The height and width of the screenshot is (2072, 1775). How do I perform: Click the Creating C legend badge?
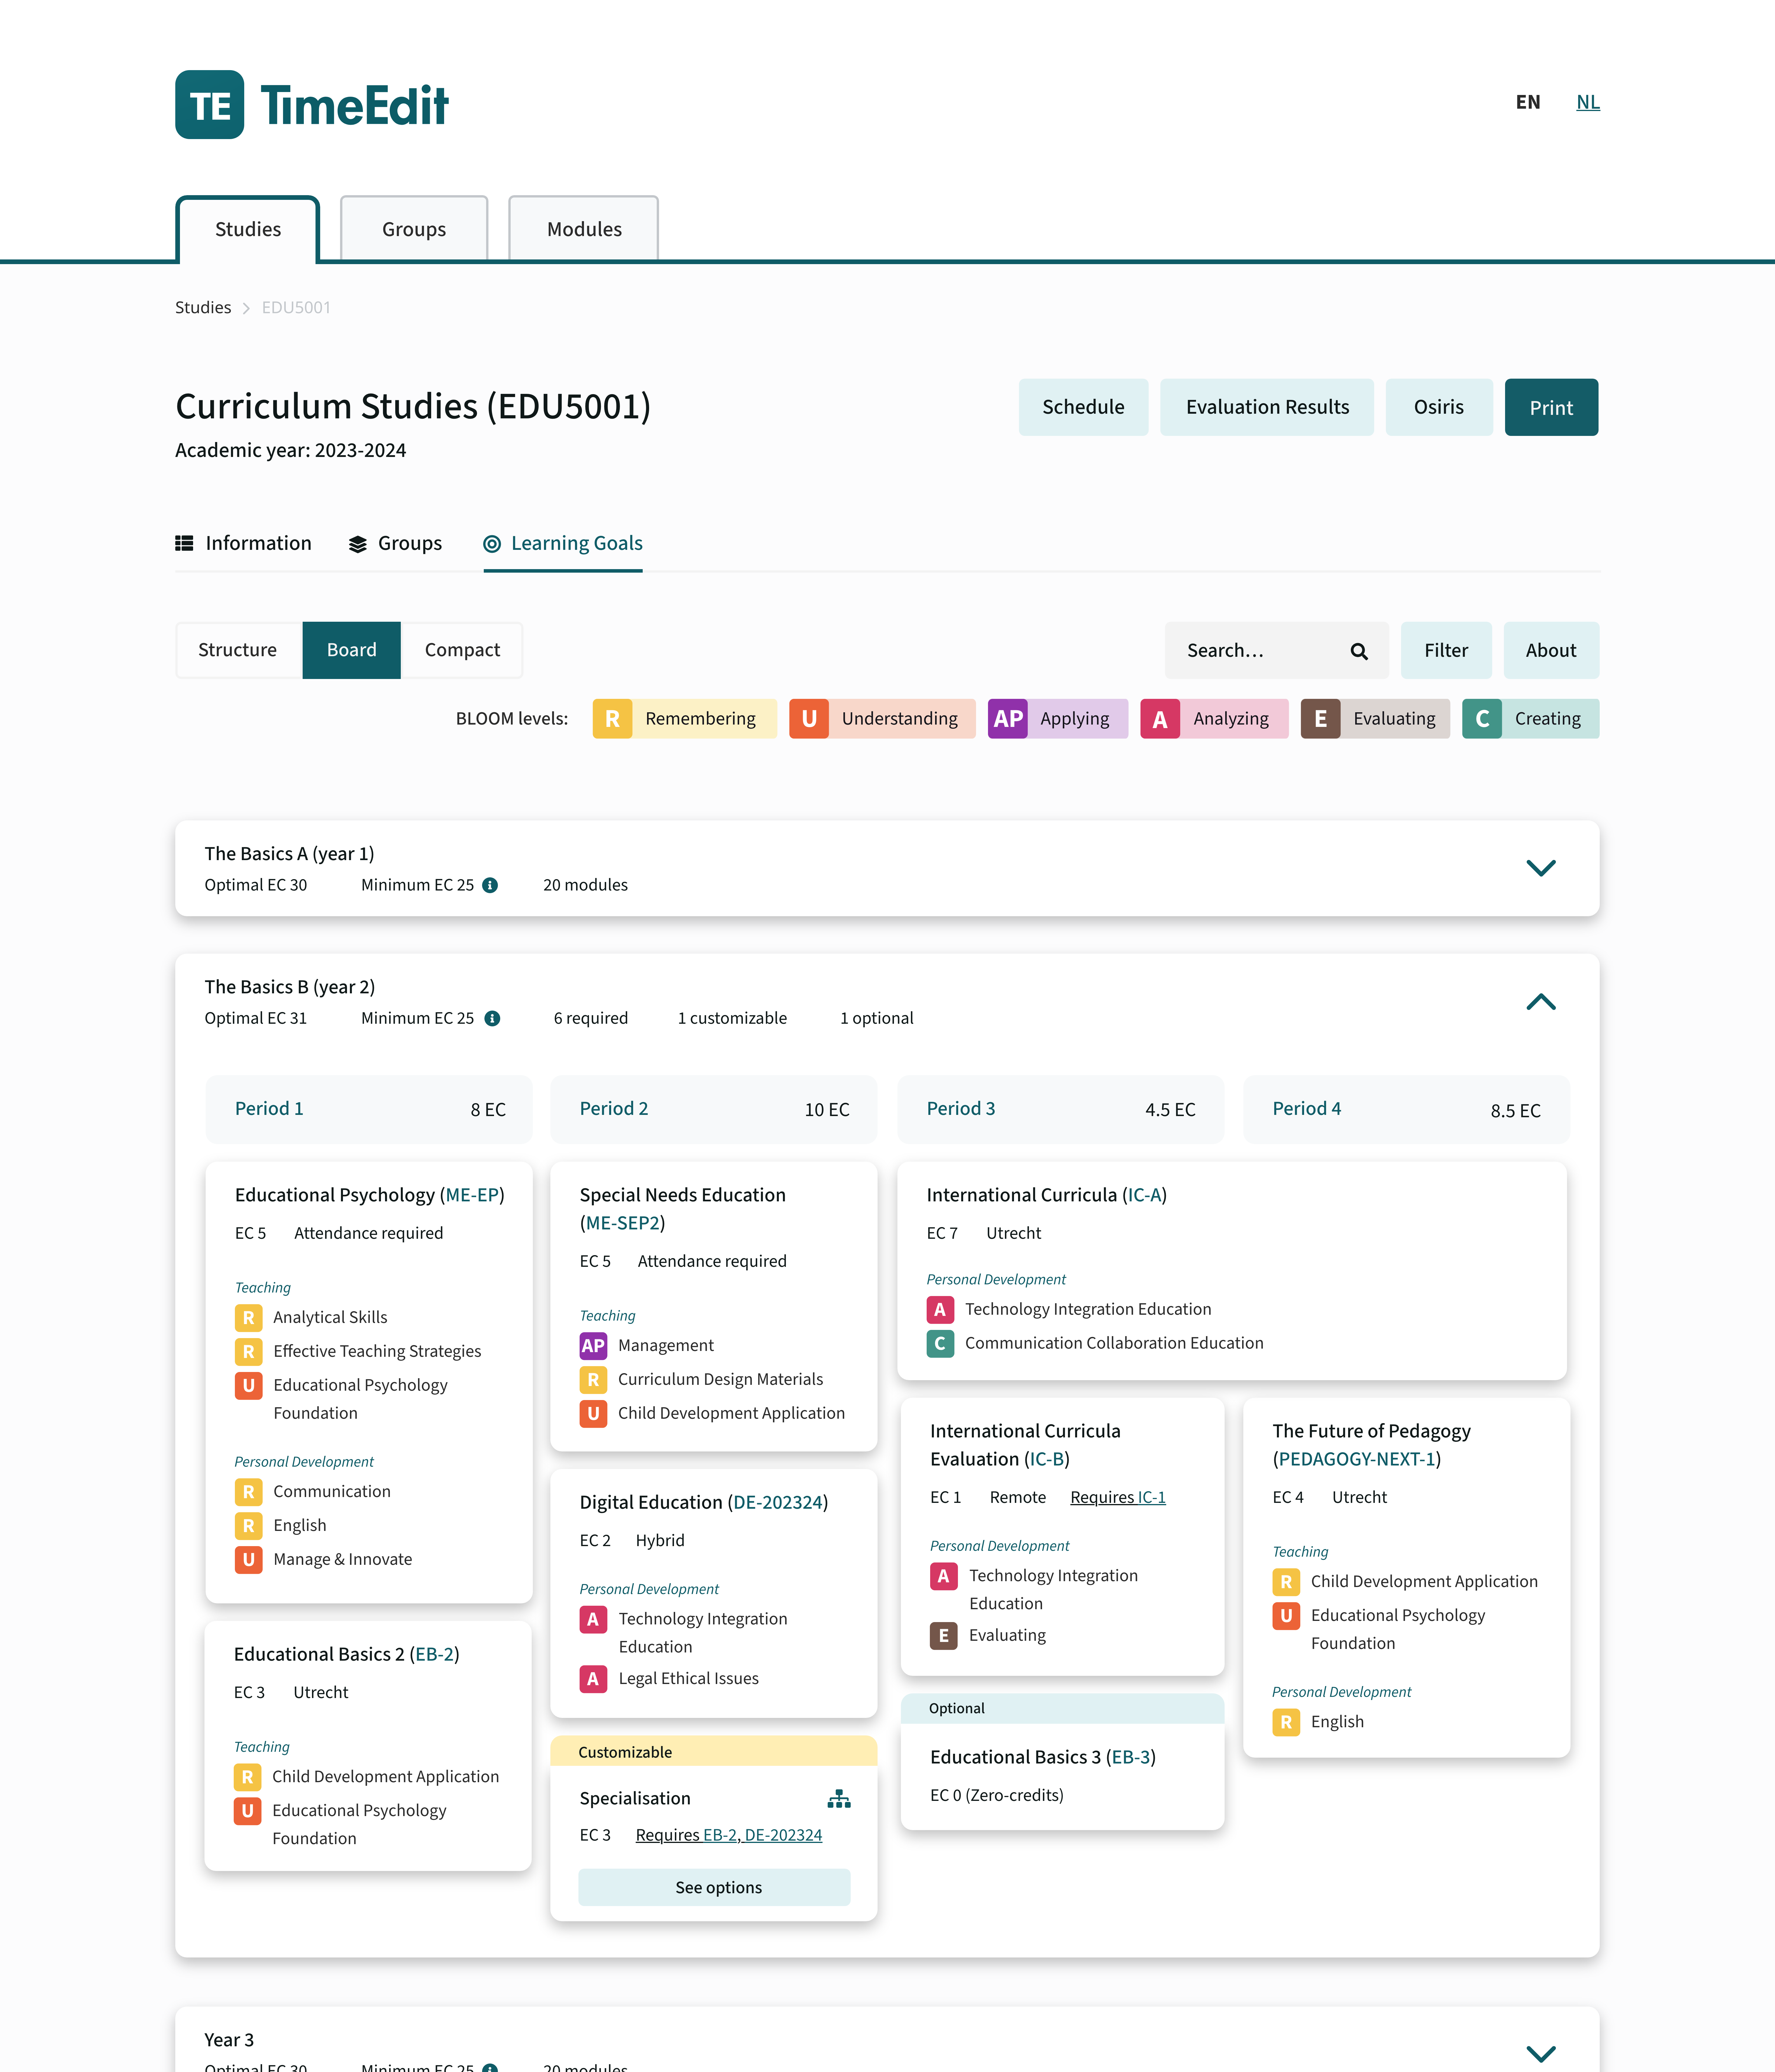pos(1482,719)
